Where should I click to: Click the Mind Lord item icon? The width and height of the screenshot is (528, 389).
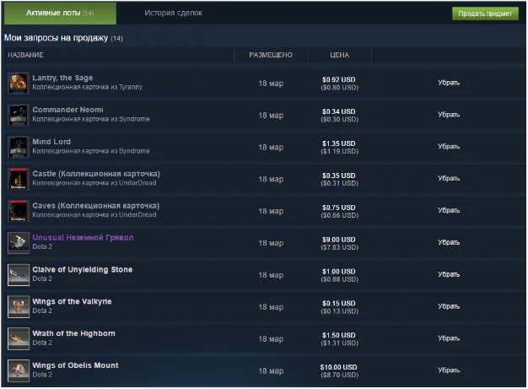18,147
